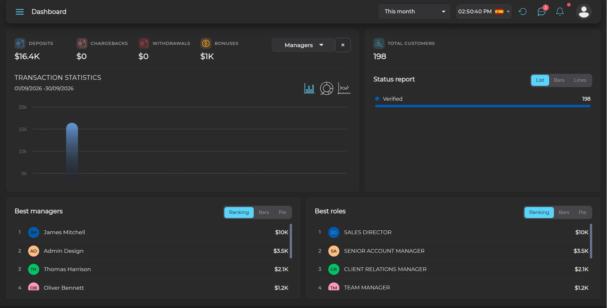Click the Team Manager role row
The height and width of the screenshot is (308, 607).
452,286
